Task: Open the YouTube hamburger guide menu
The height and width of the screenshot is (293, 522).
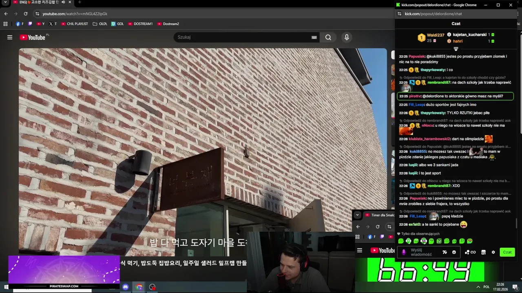Action: pyautogui.click(x=10, y=37)
